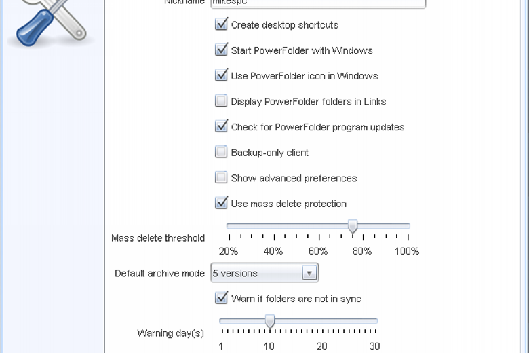Uncheck Check for PowerFolder program updates
The width and height of the screenshot is (529, 353).
coord(221,126)
